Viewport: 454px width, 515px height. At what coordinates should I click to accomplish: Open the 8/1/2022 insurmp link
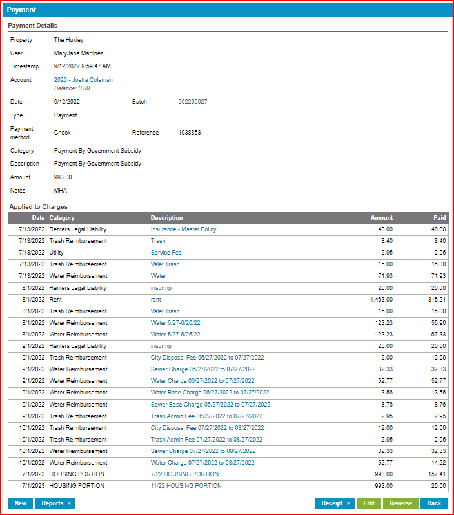point(161,288)
